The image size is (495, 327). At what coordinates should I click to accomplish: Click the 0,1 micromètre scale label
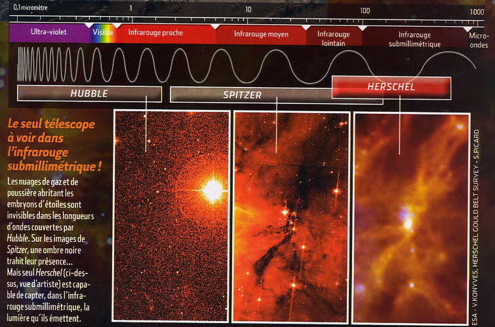pos(30,8)
